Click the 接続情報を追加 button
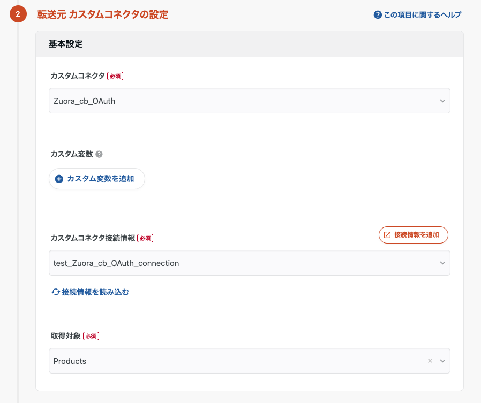The image size is (481, 403). (x=413, y=235)
